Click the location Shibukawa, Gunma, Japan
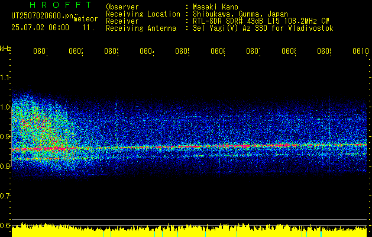This screenshot has width=372, height=237. click(x=240, y=14)
